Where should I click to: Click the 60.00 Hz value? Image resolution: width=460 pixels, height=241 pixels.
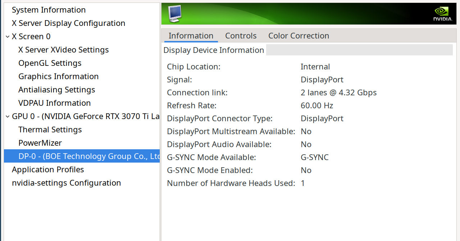pos(317,105)
